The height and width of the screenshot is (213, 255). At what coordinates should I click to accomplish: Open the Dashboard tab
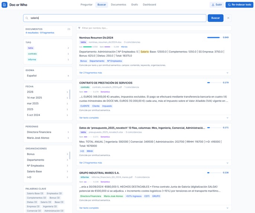click(x=149, y=4)
